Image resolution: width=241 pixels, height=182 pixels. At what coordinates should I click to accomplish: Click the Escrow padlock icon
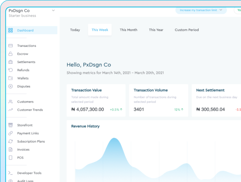[x=10, y=53]
